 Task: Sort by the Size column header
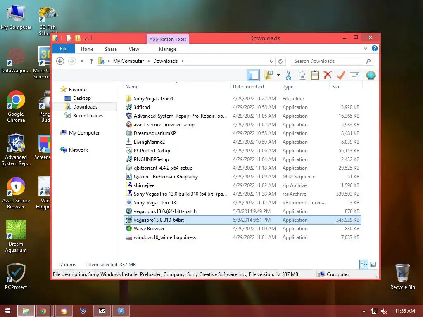tap(346, 87)
